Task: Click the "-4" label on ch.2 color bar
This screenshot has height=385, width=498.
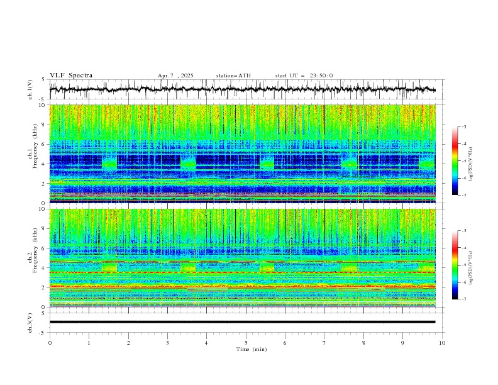Action: point(464,248)
